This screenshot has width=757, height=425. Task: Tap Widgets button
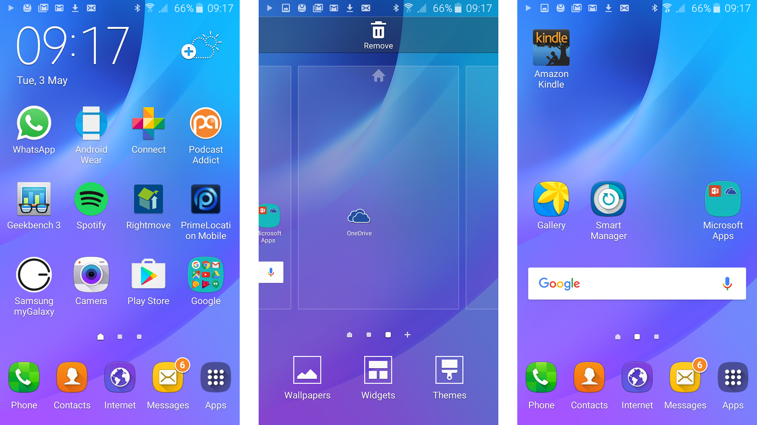click(x=378, y=381)
